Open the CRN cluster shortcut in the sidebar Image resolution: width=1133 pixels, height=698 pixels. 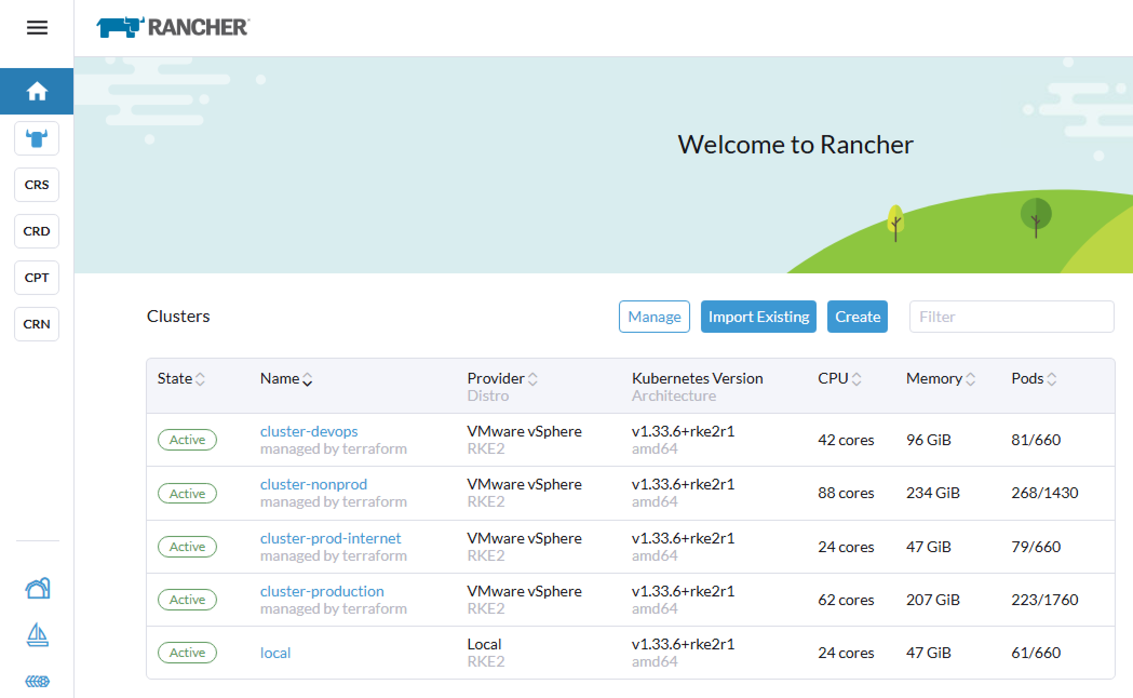point(37,324)
